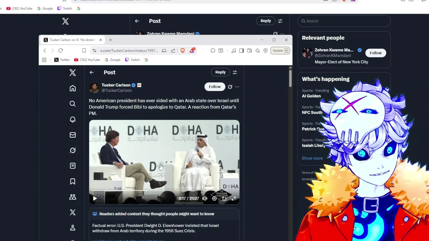Image resolution: width=429 pixels, height=241 pixels.
Task: Click Search field in back window
Action: point(344,21)
